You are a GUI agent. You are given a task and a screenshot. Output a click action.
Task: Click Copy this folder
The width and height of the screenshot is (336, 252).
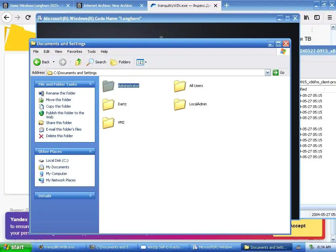(58, 106)
